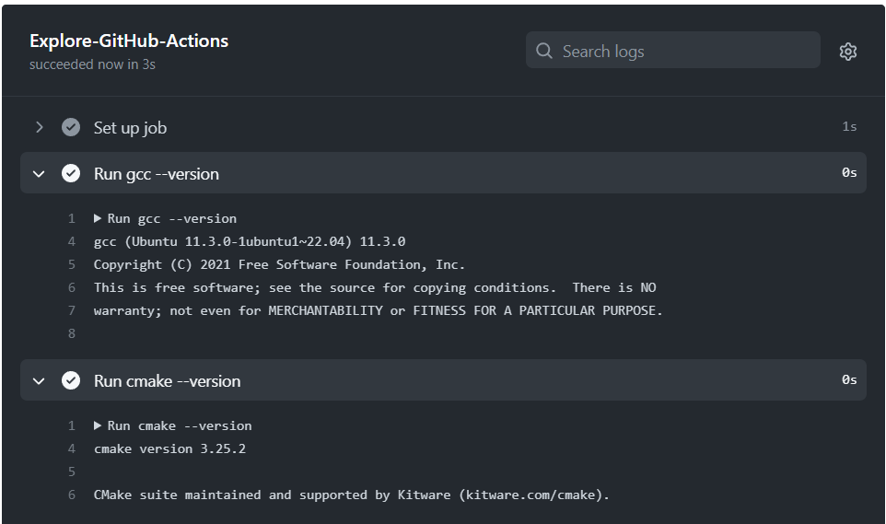This screenshot has width=886, height=524.
Task: Click 'This is free software' log line
Action: (375, 287)
